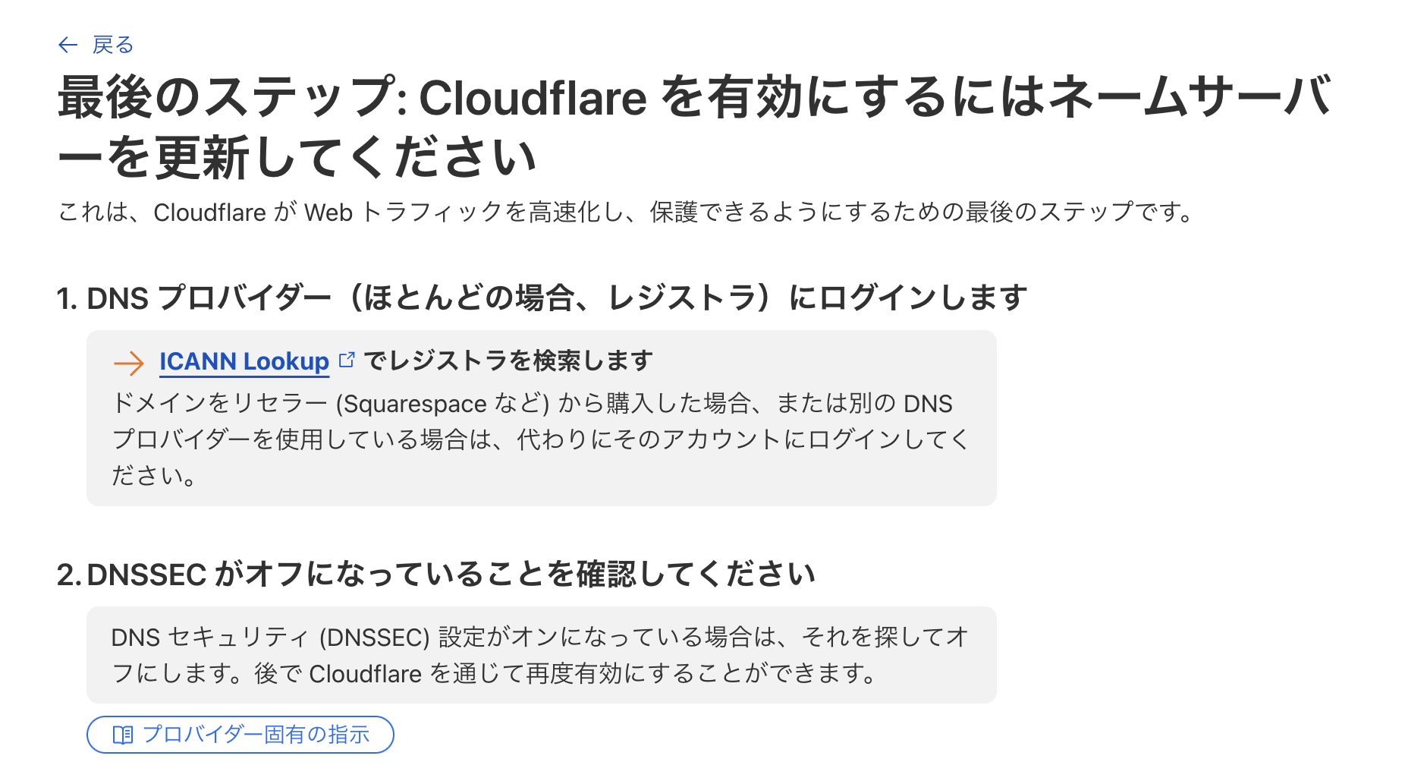Click the underlined ICANN Lookup hyperlink text

coord(243,362)
